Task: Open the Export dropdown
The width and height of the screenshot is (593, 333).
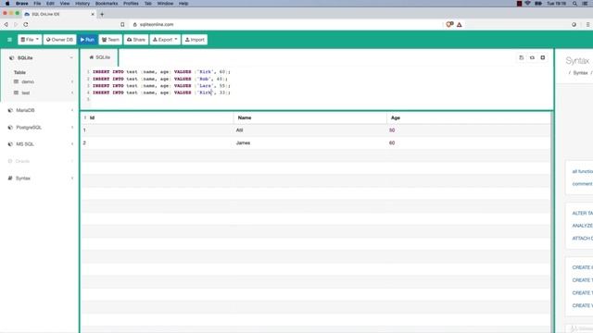Action: [x=165, y=40]
